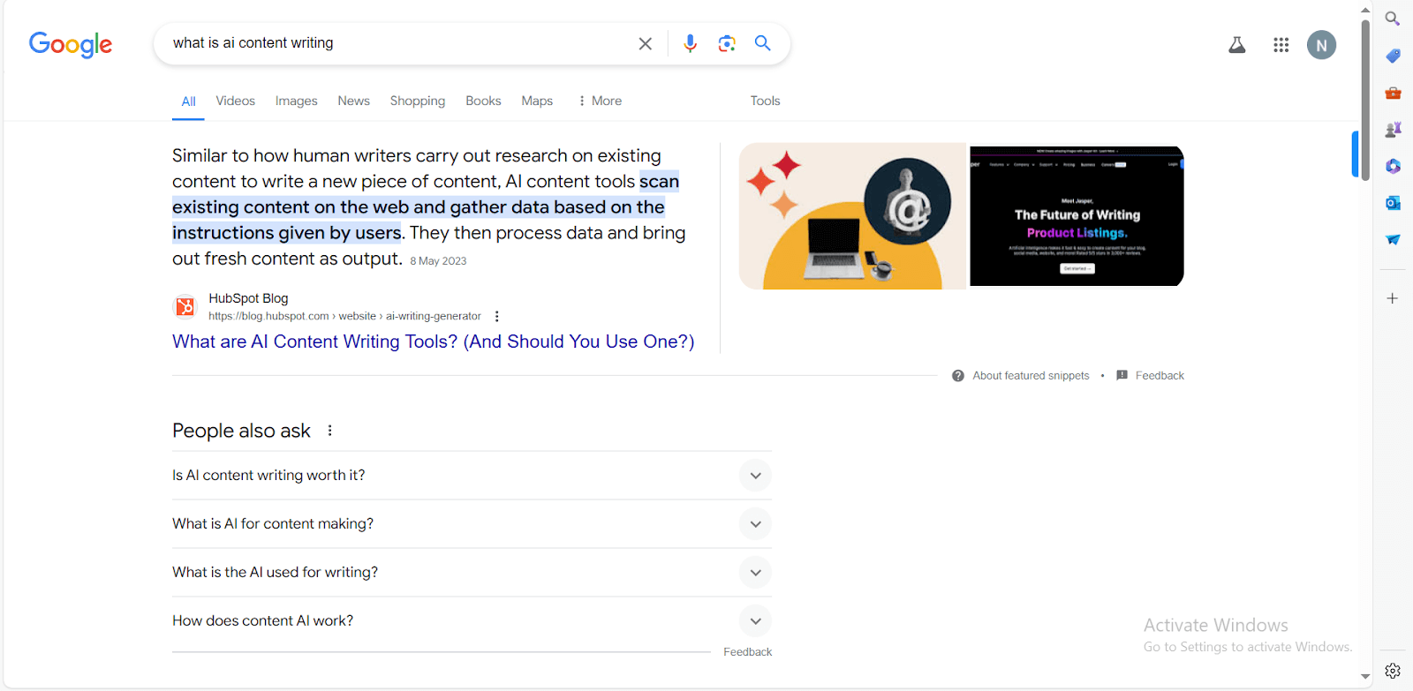
Task: Click the Google logo
Action: [x=71, y=44]
